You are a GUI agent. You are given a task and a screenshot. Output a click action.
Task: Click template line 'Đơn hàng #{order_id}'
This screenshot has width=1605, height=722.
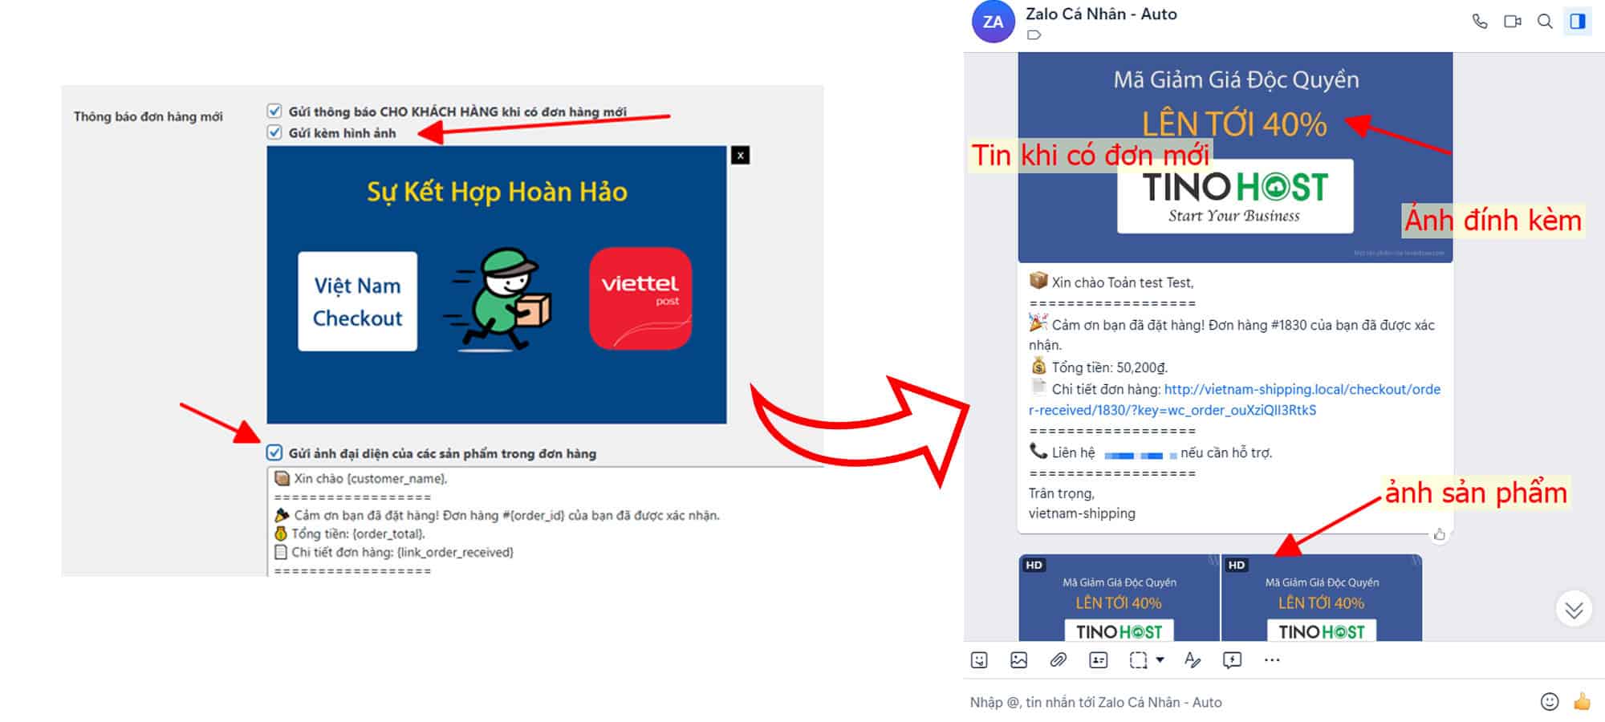click(x=497, y=515)
